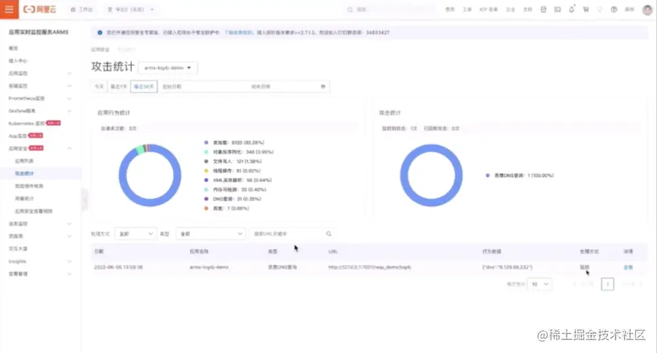Select the Last 30 days time range
This screenshot has height=353, width=657.
coord(144,86)
